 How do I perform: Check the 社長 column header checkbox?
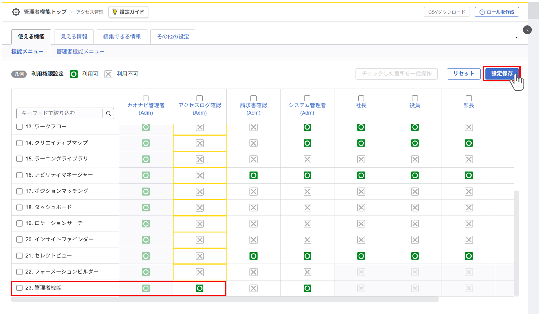[361, 98]
